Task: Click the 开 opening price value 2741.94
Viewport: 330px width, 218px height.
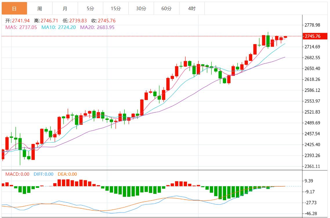Action: pos(21,21)
